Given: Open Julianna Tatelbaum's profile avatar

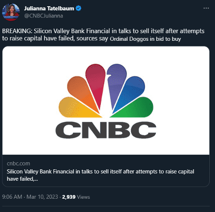Looking at the screenshot, I should coord(11,12).
